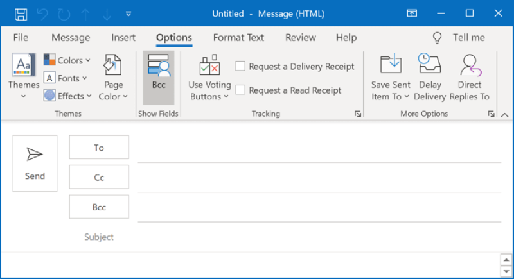Click the Save icon in title bar
Viewport: 514px width, 279px height.
click(21, 13)
